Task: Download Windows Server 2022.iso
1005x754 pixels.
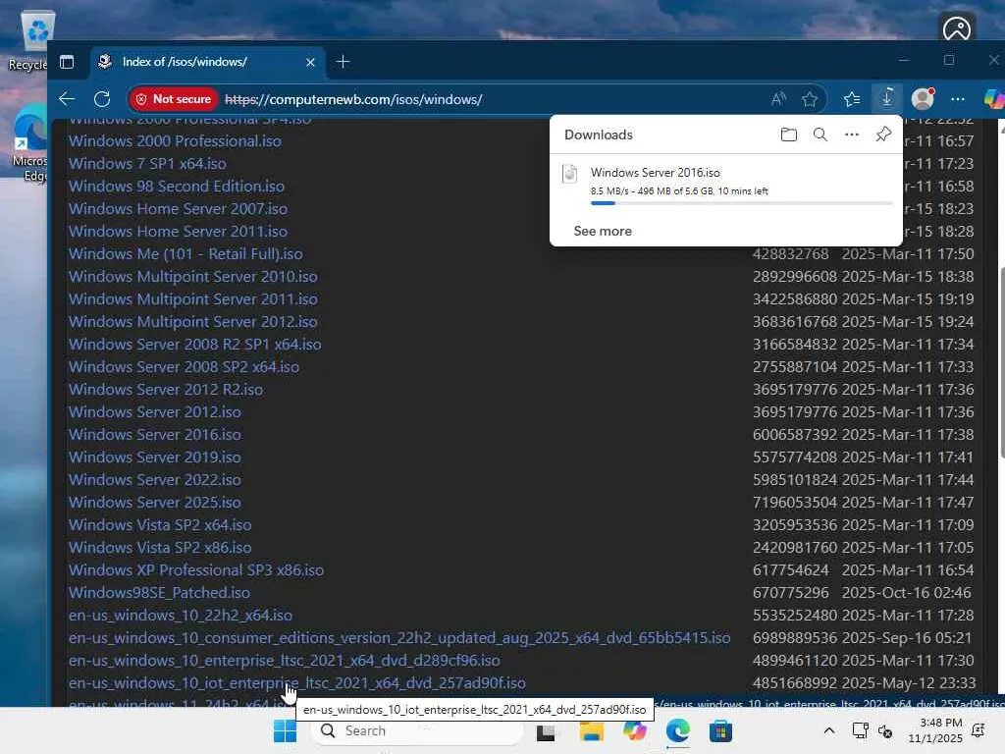Action: pyautogui.click(x=155, y=479)
